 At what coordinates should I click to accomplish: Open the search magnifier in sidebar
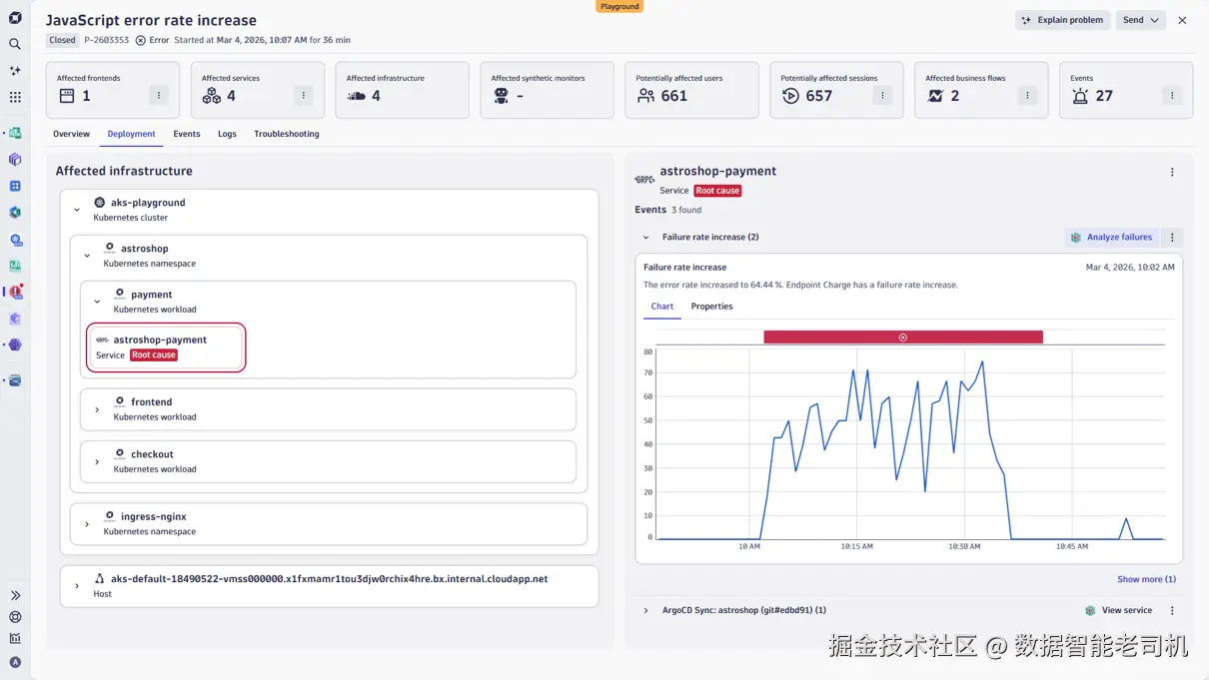(15, 44)
